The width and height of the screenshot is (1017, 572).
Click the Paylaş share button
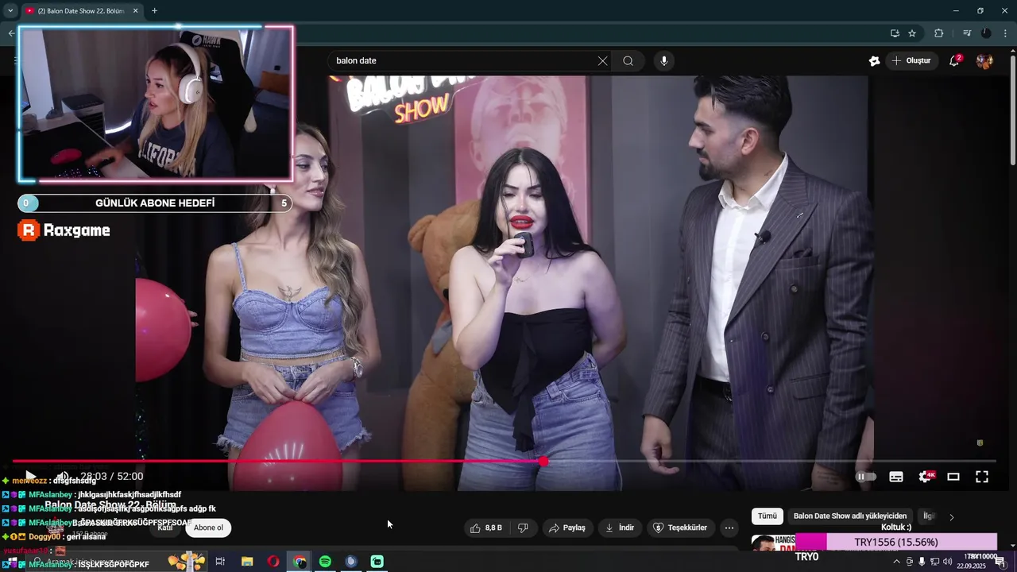(567, 528)
